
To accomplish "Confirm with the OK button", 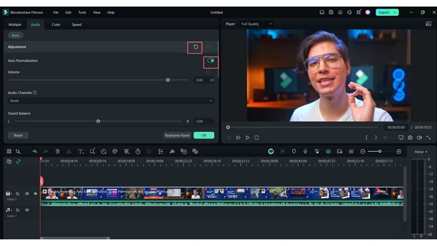I will tap(204, 135).
